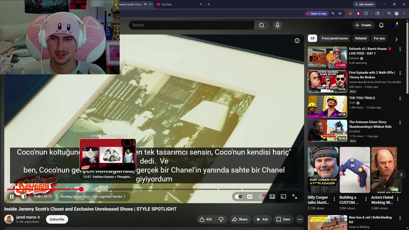The image size is (409, 230).
Task: Open the browser zoom magnifier icon
Action: tap(333, 13)
